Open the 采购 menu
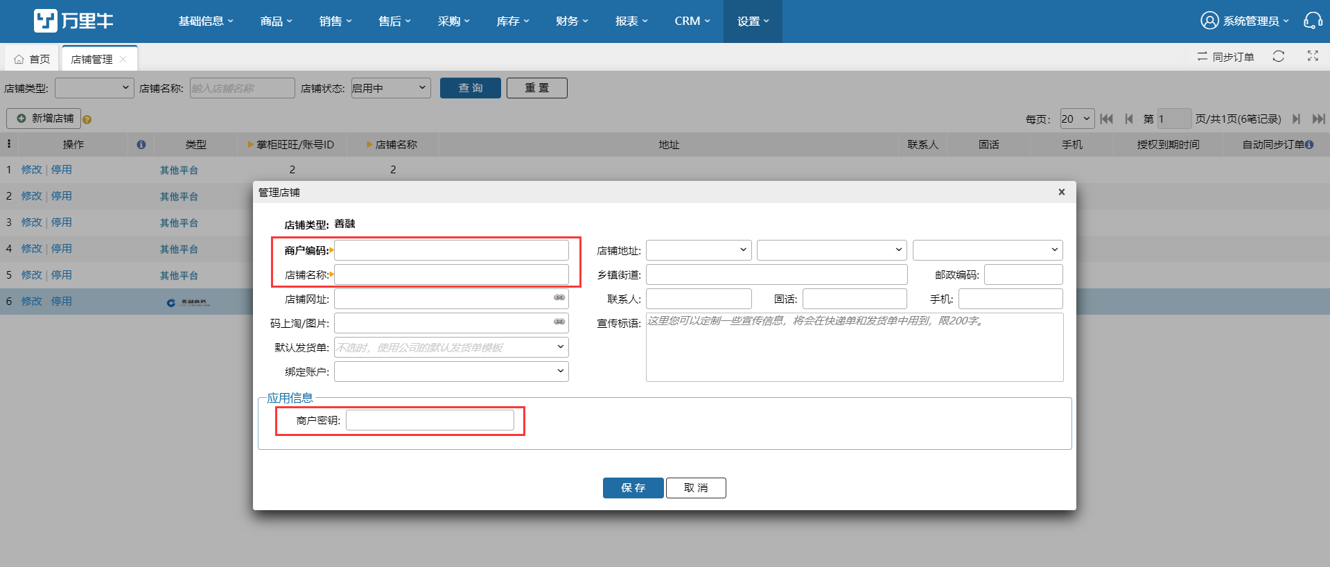This screenshot has width=1330, height=567. click(x=454, y=21)
